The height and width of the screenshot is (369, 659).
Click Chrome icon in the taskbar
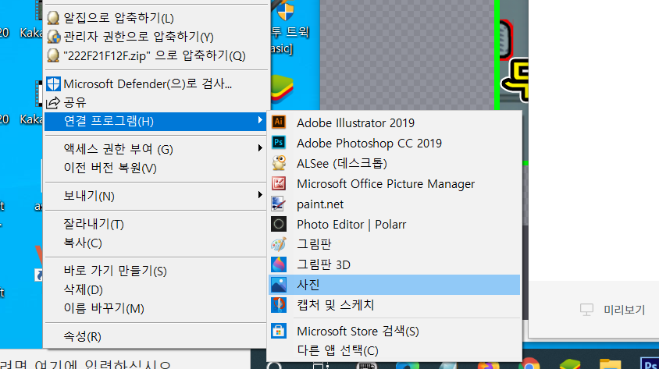coord(529,364)
